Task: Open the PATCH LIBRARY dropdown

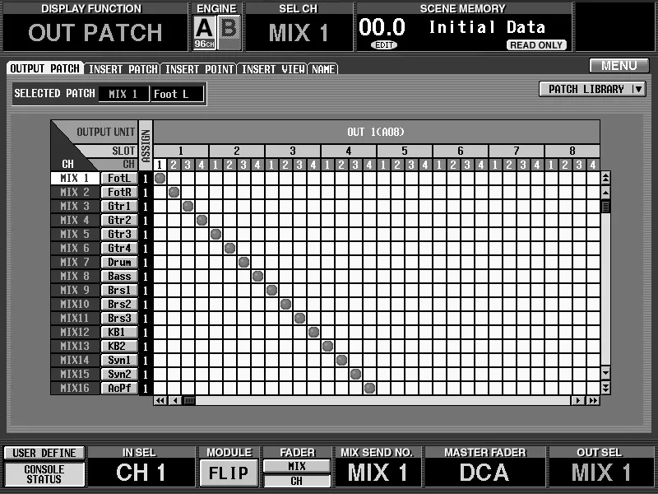Action: 592,89
